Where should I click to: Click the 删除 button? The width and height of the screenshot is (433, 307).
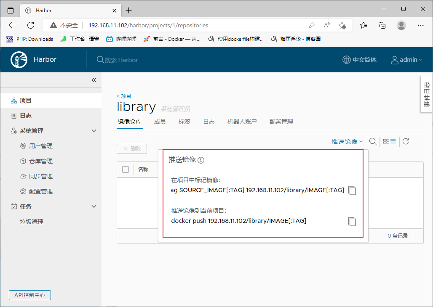(132, 149)
